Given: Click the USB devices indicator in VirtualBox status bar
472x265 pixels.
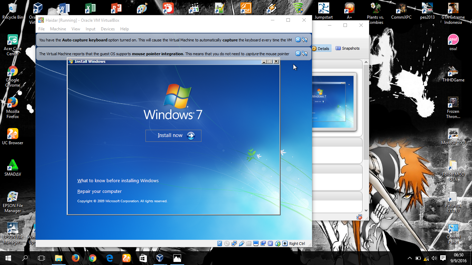Looking at the screenshot, I should point(241,244).
